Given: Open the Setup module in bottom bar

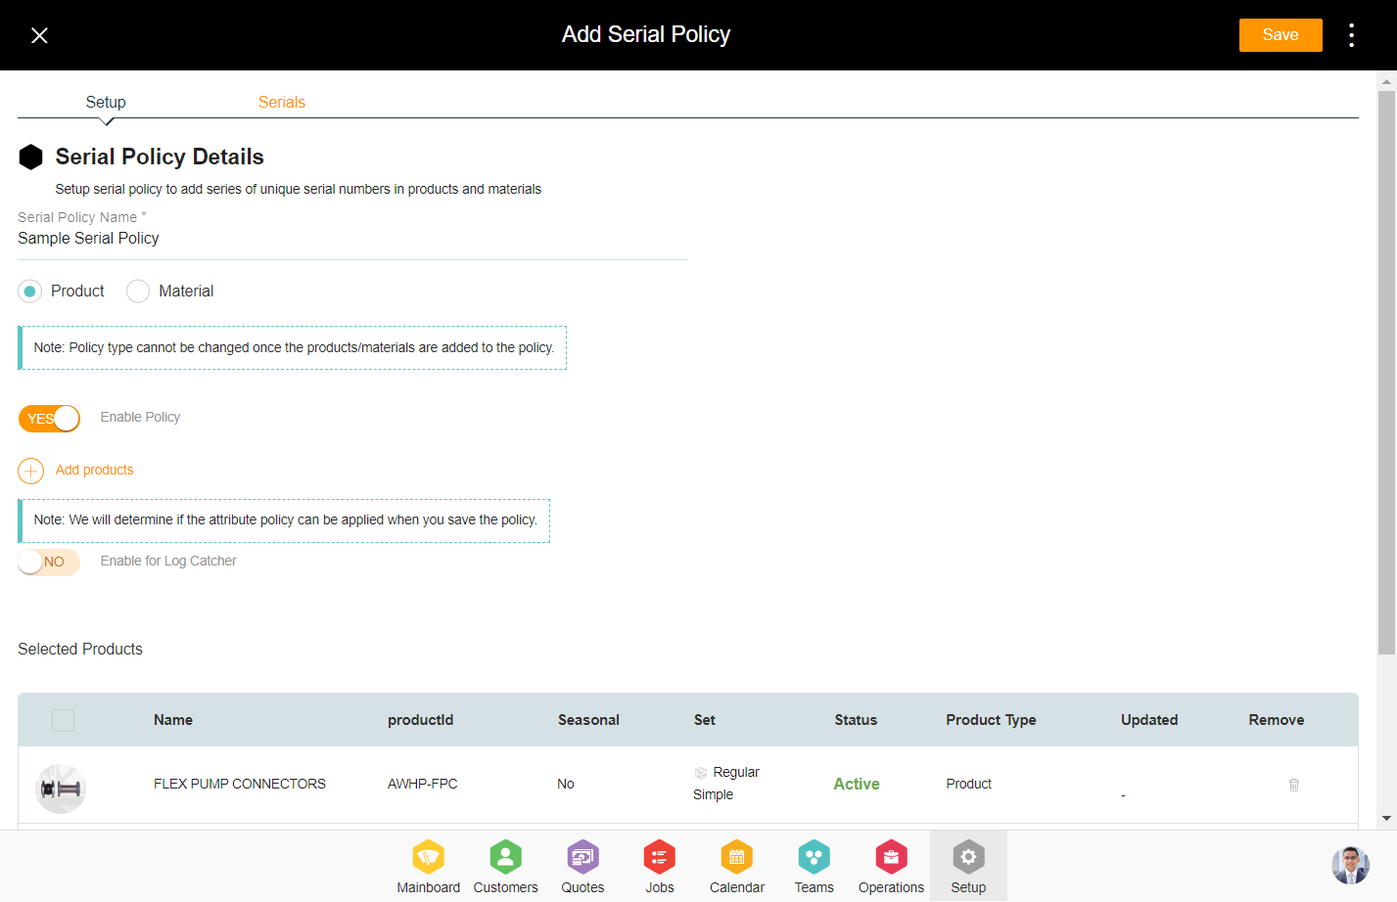Looking at the screenshot, I should (x=968, y=867).
